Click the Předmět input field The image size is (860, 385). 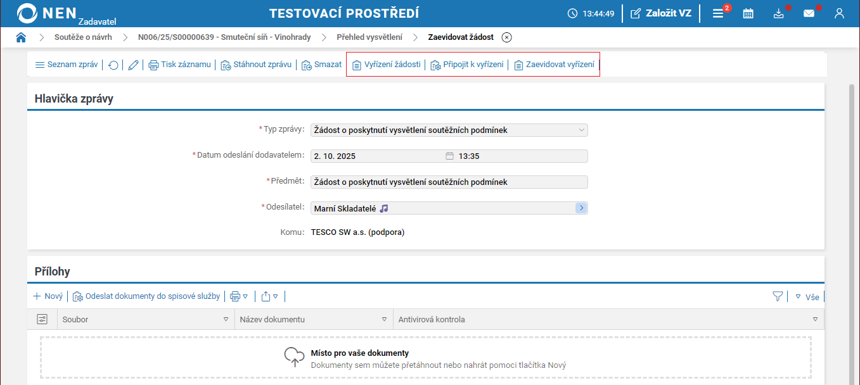[x=449, y=182]
